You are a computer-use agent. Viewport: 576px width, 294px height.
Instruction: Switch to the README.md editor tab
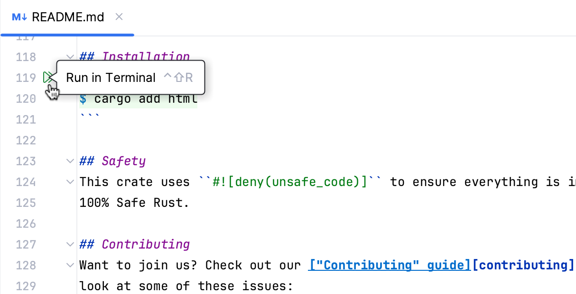pos(67,17)
